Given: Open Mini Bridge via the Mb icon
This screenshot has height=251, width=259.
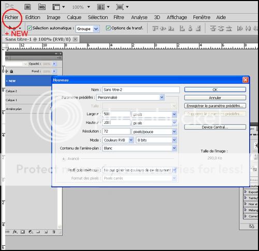Looking at the screenshot, I should [x=42, y=7].
